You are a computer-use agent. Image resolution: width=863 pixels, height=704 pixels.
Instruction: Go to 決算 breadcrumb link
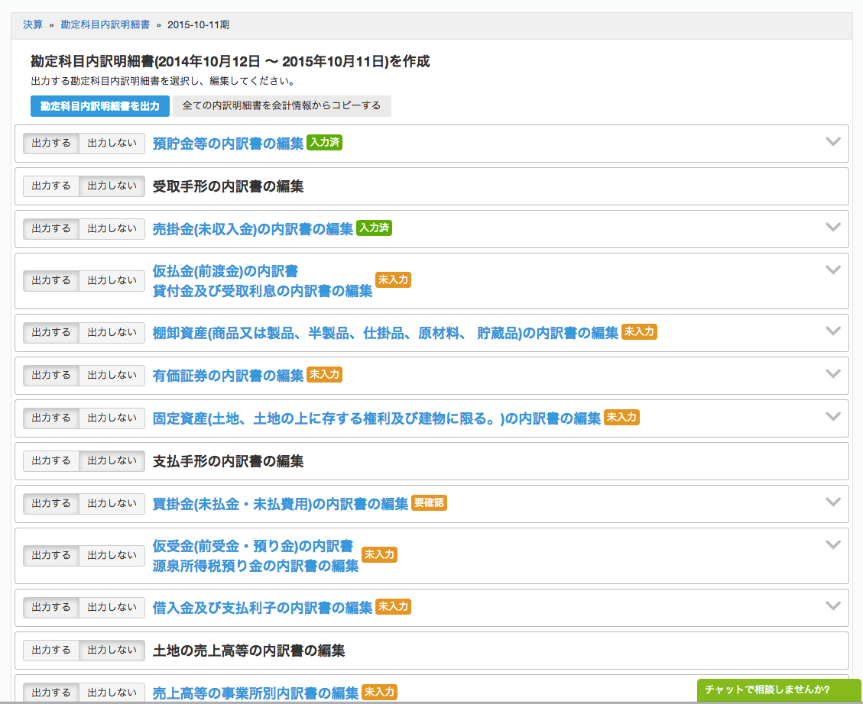33,24
